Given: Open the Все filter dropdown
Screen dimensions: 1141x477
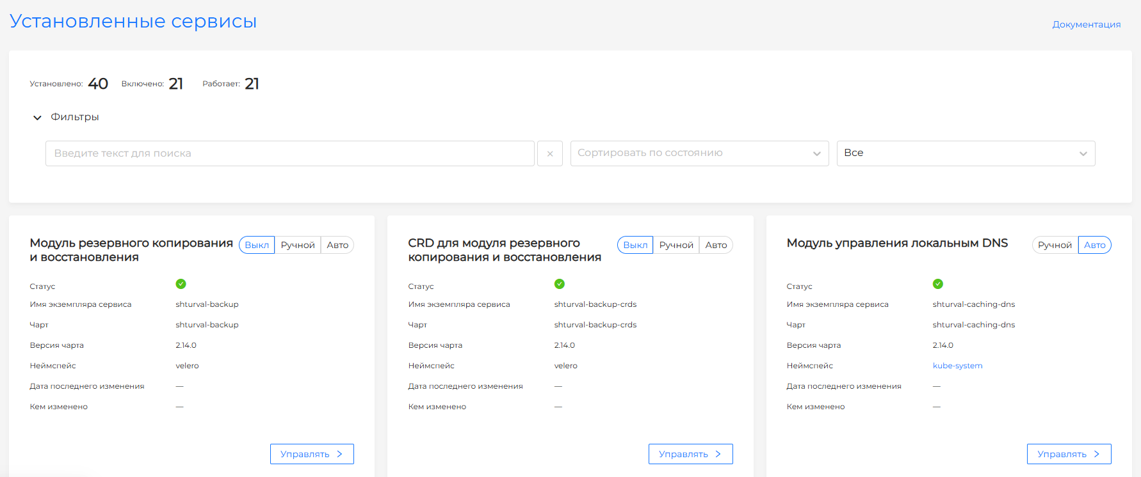Looking at the screenshot, I should click(x=966, y=153).
